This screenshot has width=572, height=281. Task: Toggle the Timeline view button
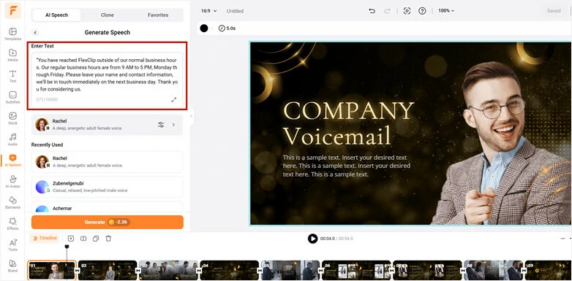tap(44, 238)
